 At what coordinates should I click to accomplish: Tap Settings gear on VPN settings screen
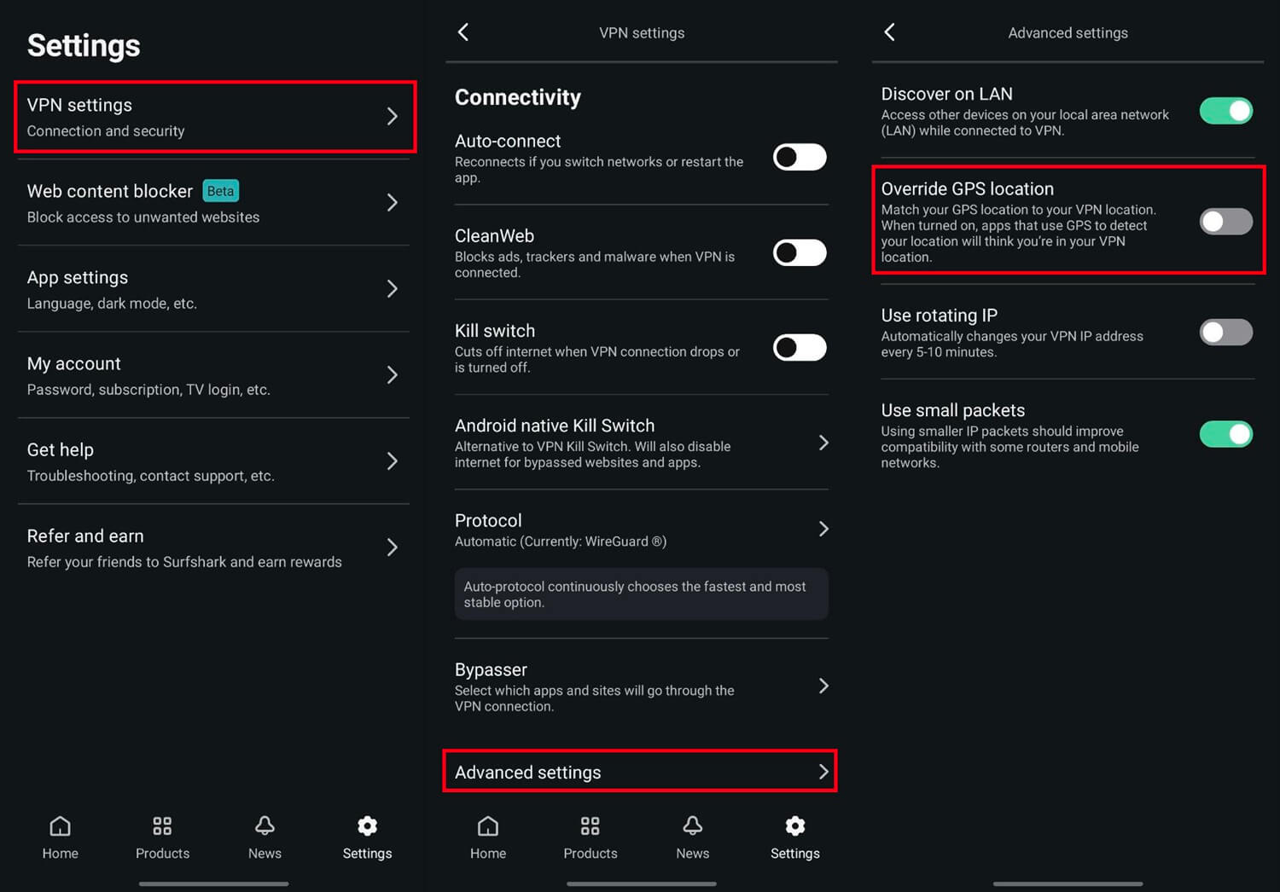[x=794, y=826]
